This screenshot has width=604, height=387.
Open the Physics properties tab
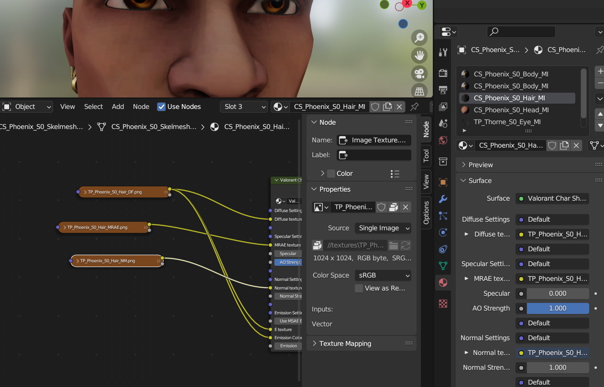coord(443,232)
